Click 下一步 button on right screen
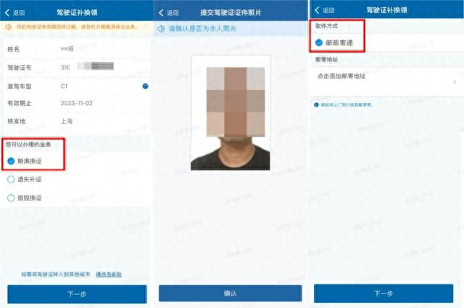Image resolution: width=464 pixels, height=308 pixels. (384, 294)
